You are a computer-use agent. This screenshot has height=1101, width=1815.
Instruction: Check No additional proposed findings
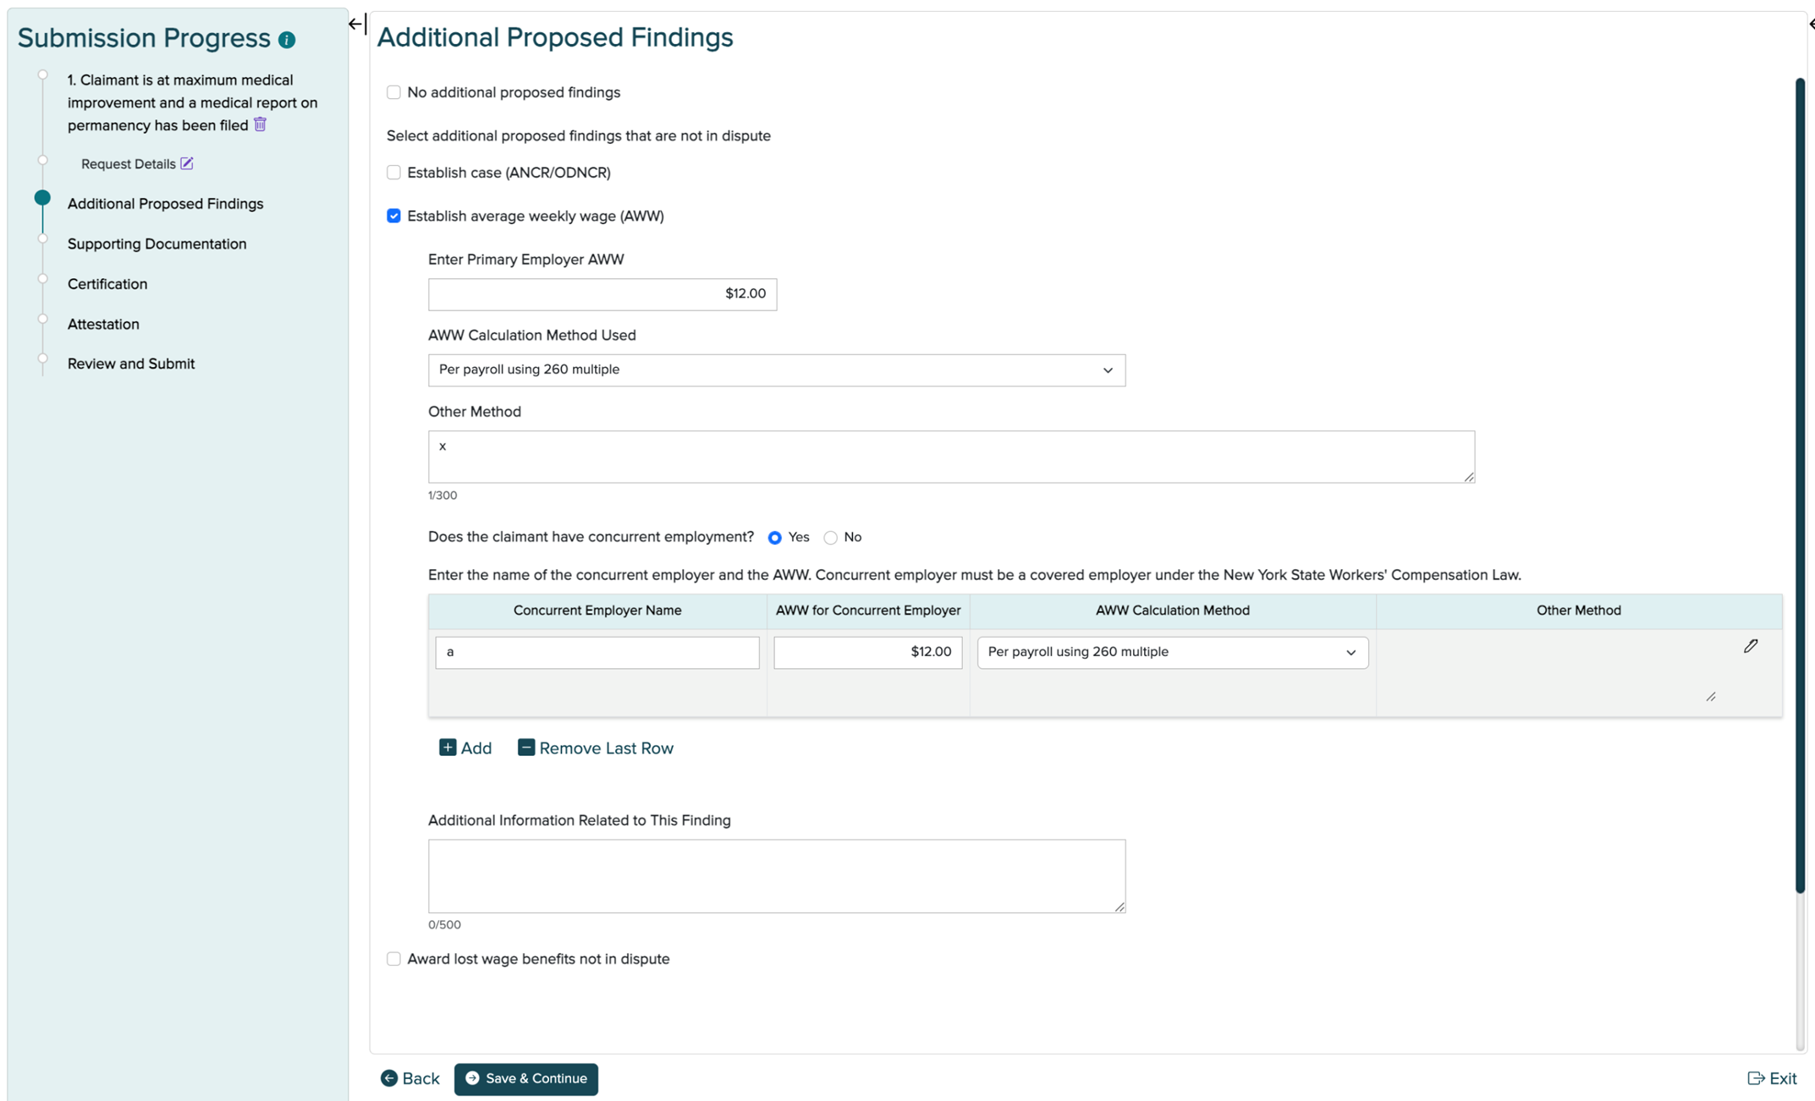pos(393,92)
